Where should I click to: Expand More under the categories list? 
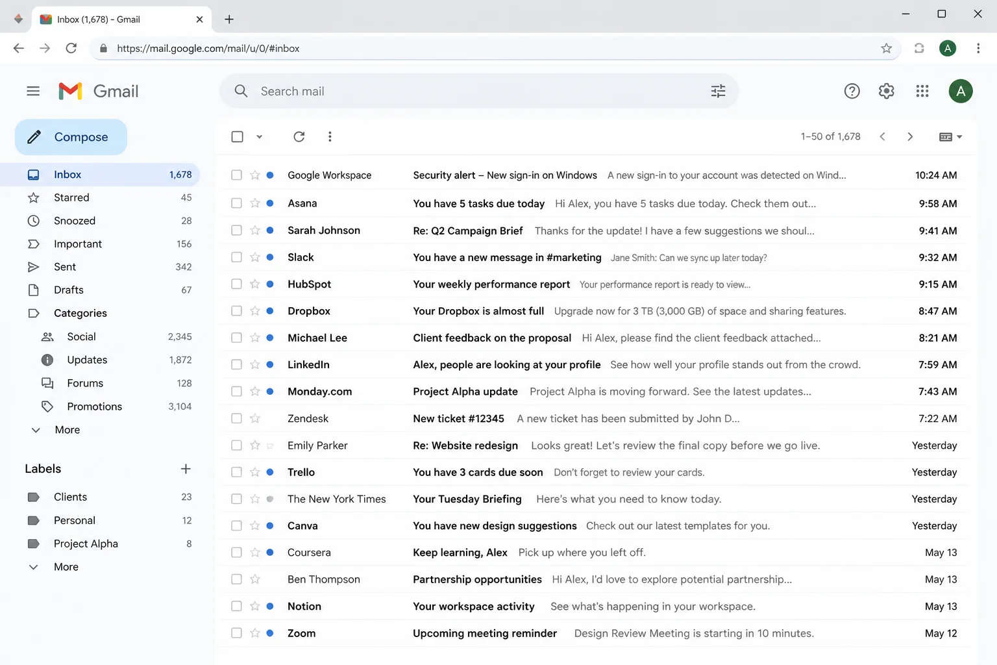click(x=67, y=430)
